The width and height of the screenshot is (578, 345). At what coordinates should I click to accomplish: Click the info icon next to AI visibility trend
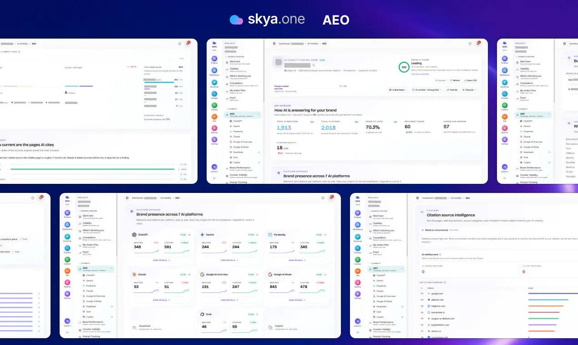(x=440, y=254)
